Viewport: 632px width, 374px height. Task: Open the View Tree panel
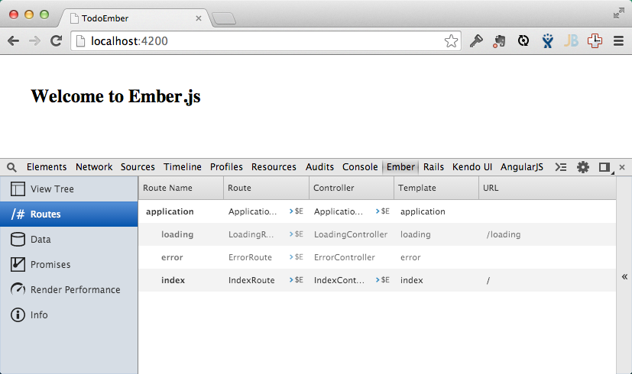tap(69, 189)
